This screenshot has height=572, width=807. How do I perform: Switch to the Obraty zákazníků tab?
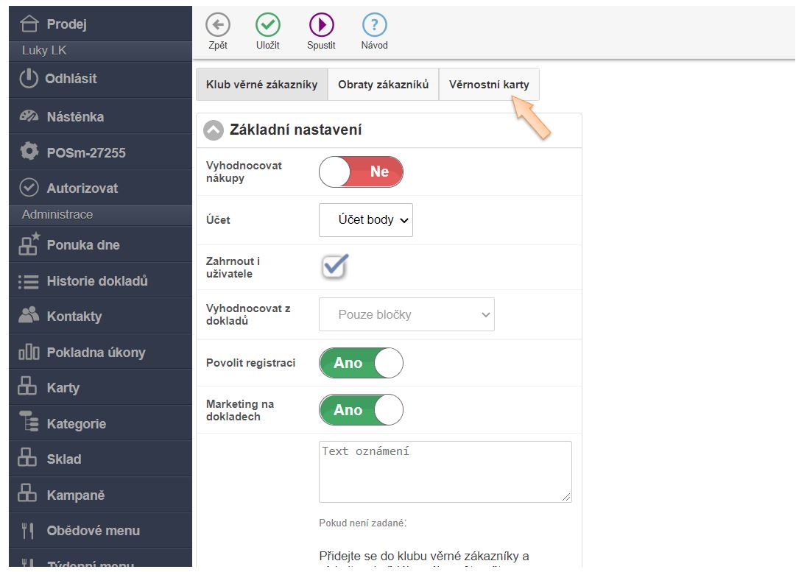[383, 85]
